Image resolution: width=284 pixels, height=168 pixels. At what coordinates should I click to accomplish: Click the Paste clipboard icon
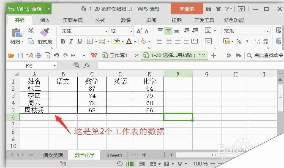17,33
